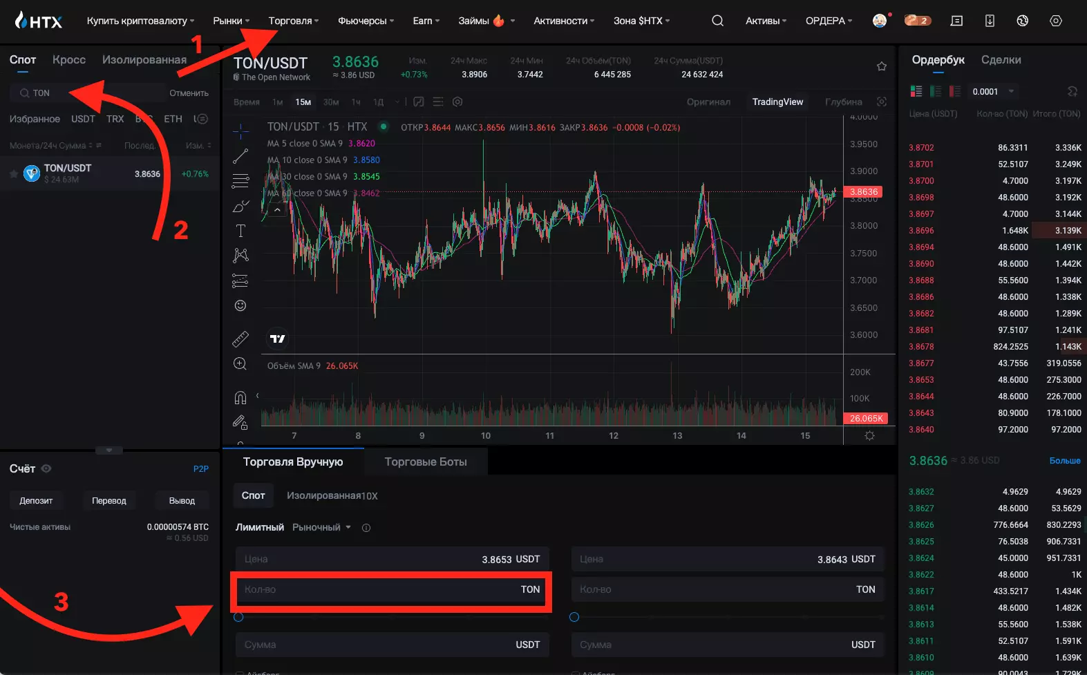Adjust the buy amount slider handle
The image size is (1087, 675).
238,617
